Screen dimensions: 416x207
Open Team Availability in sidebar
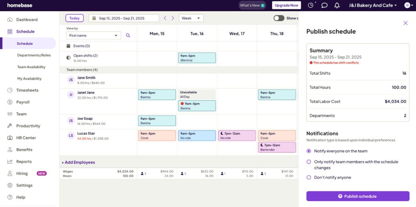(x=31, y=67)
